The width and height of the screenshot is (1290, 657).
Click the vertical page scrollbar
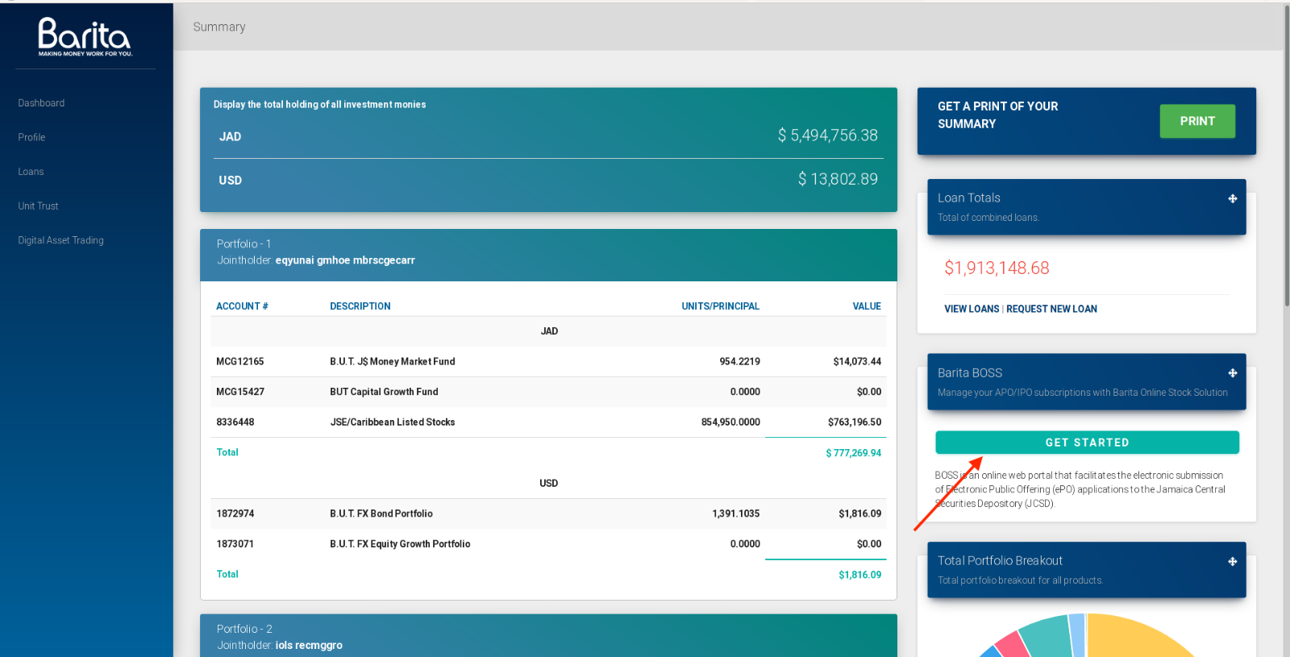coord(1286,156)
